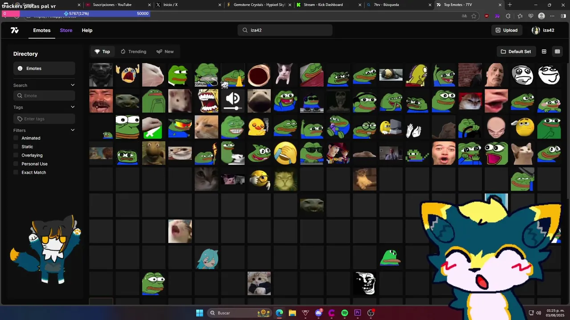The width and height of the screenshot is (570, 320).
Task: Click the top search bar containing iza42
Action: pyautogui.click(x=285, y=30)
